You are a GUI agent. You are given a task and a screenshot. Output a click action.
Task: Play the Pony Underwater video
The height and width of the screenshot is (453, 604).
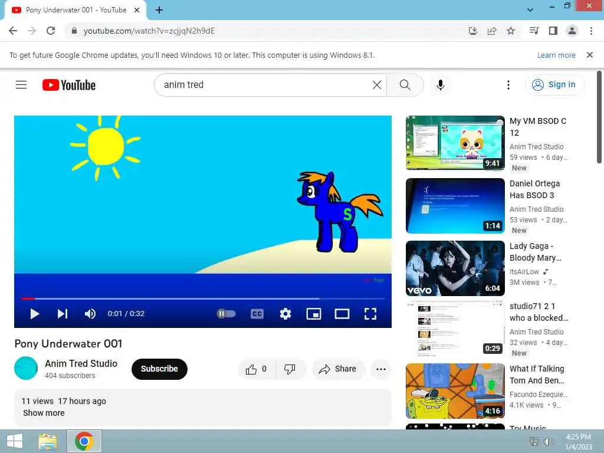(x=35, y=314)
